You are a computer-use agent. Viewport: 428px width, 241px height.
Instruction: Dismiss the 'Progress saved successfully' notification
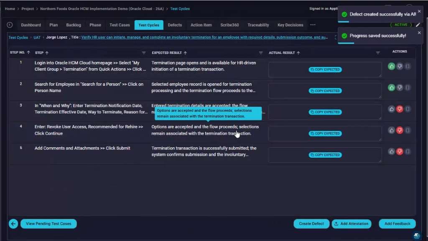click(419, 33)
